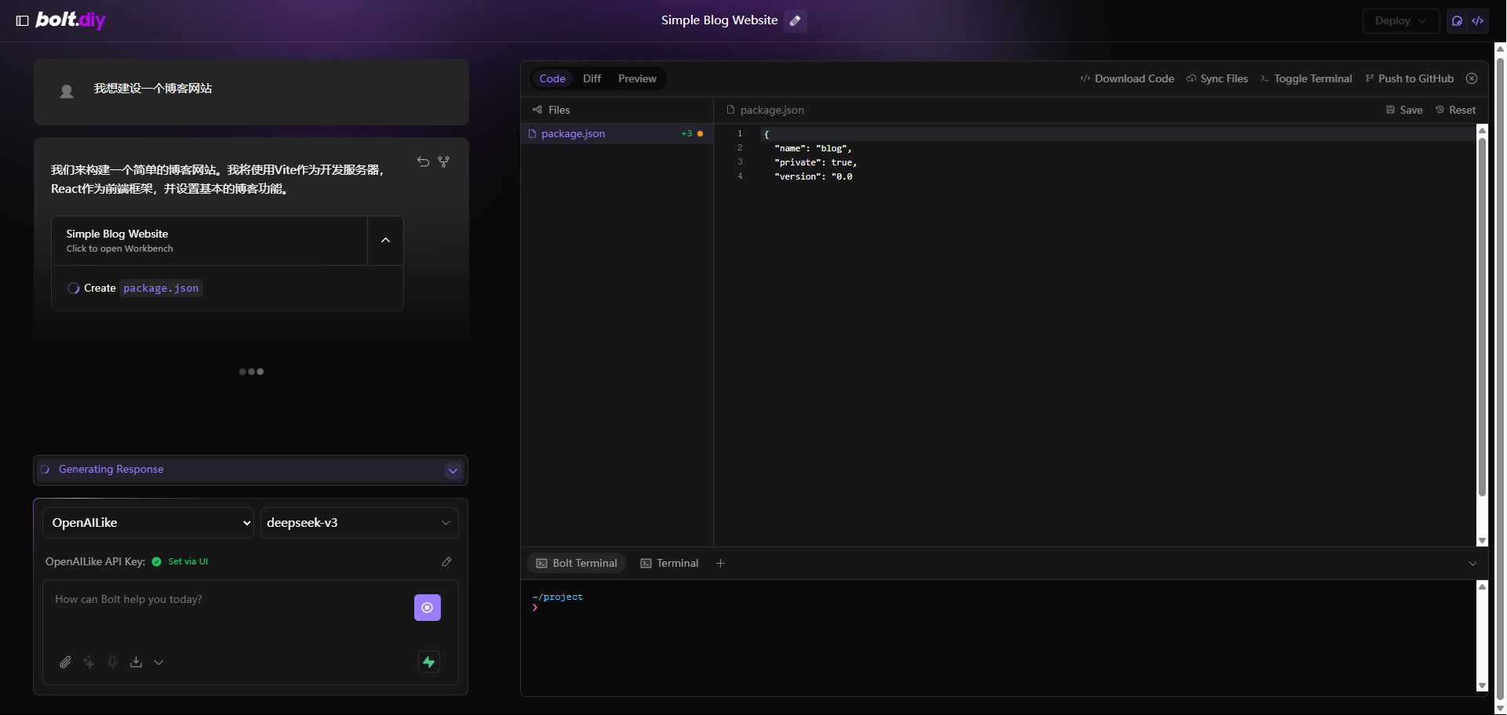The height and width of the screenshot is (715, 1507).
Task: Click the package.json code chip
Action: coord(161,289)
